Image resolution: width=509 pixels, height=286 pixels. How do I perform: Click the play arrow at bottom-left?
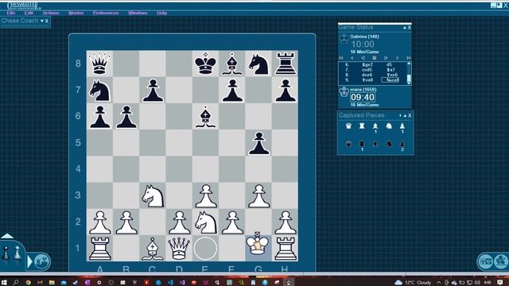point(30,261)
